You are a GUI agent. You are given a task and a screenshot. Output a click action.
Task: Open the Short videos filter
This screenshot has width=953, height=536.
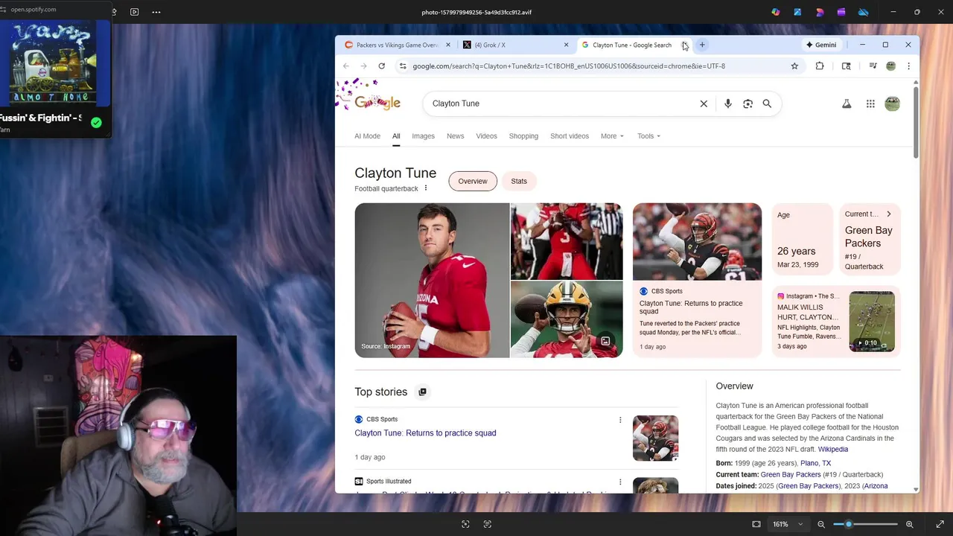(570, 136)
